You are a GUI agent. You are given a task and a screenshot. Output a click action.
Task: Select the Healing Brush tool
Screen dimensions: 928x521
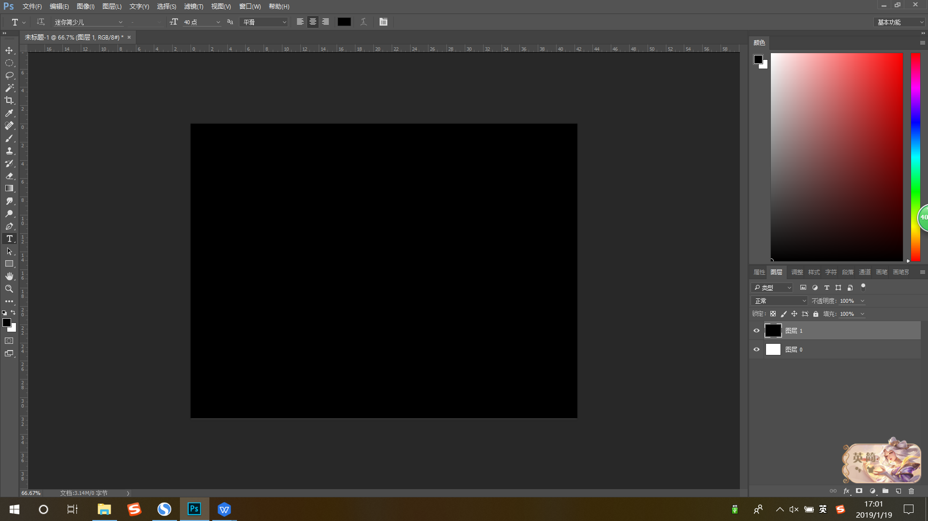9,126
